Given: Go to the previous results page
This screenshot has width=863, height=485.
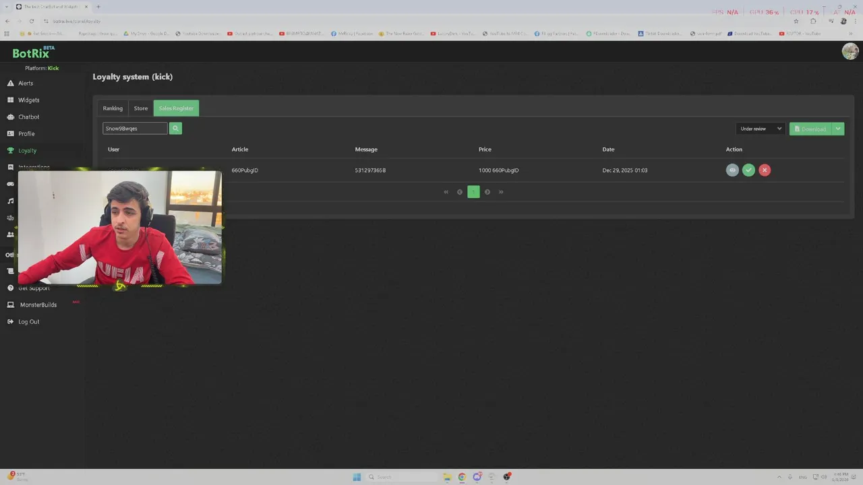Looking at the screenshot, I should click(x=460, y=192).
